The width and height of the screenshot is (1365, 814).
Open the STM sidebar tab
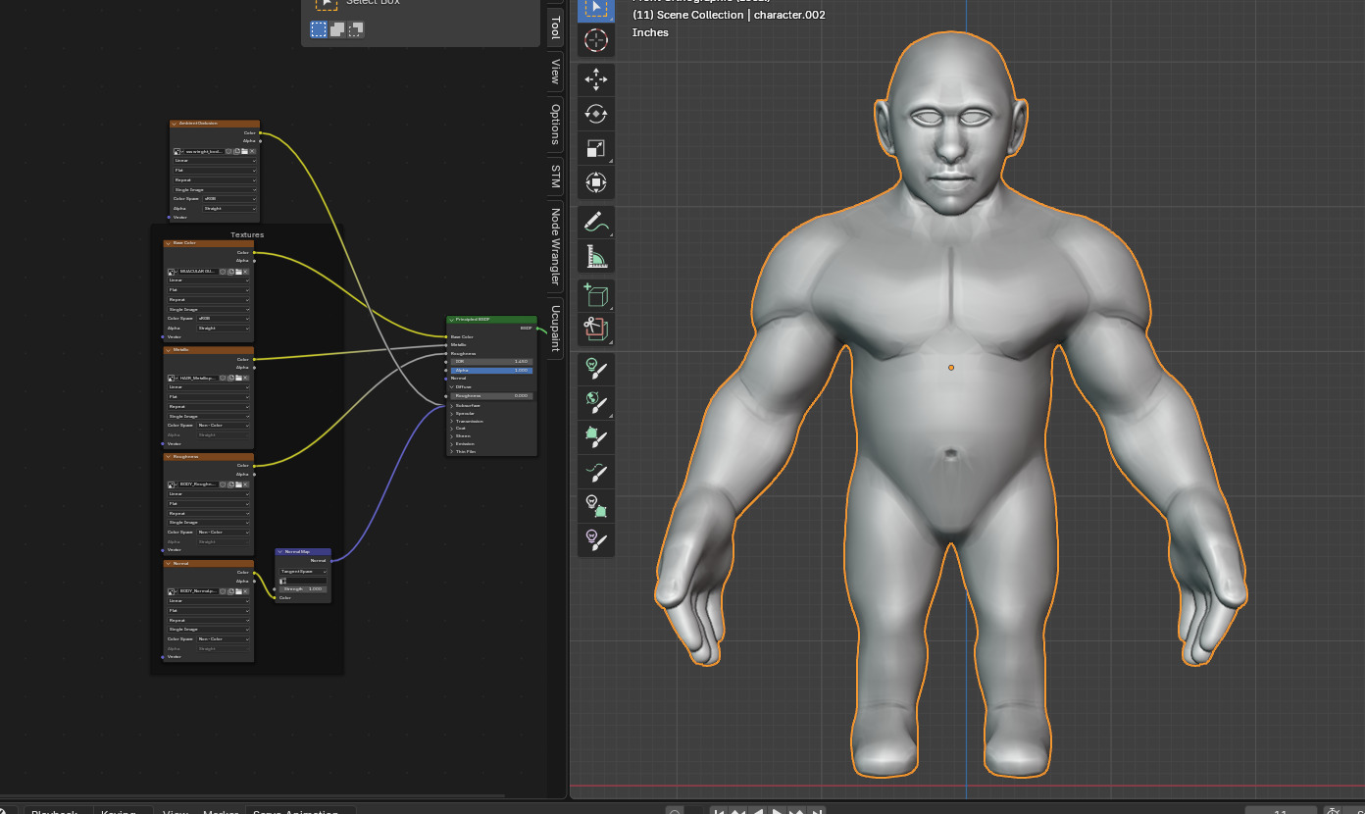(x=555, y=177)
